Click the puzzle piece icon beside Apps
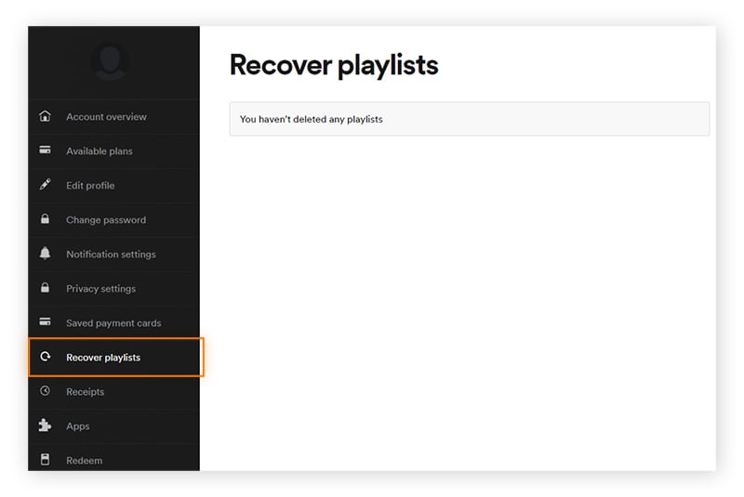Image resolution: width=744 pixels, height=497 pixels. 45,425
